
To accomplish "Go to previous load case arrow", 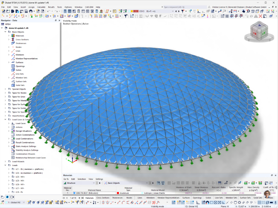I will [x=176, y=11].
